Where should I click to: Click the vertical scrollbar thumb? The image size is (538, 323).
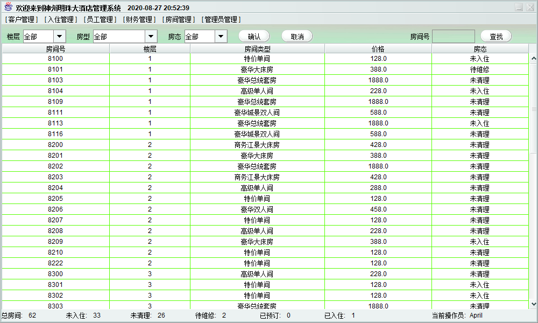point(534,108)
